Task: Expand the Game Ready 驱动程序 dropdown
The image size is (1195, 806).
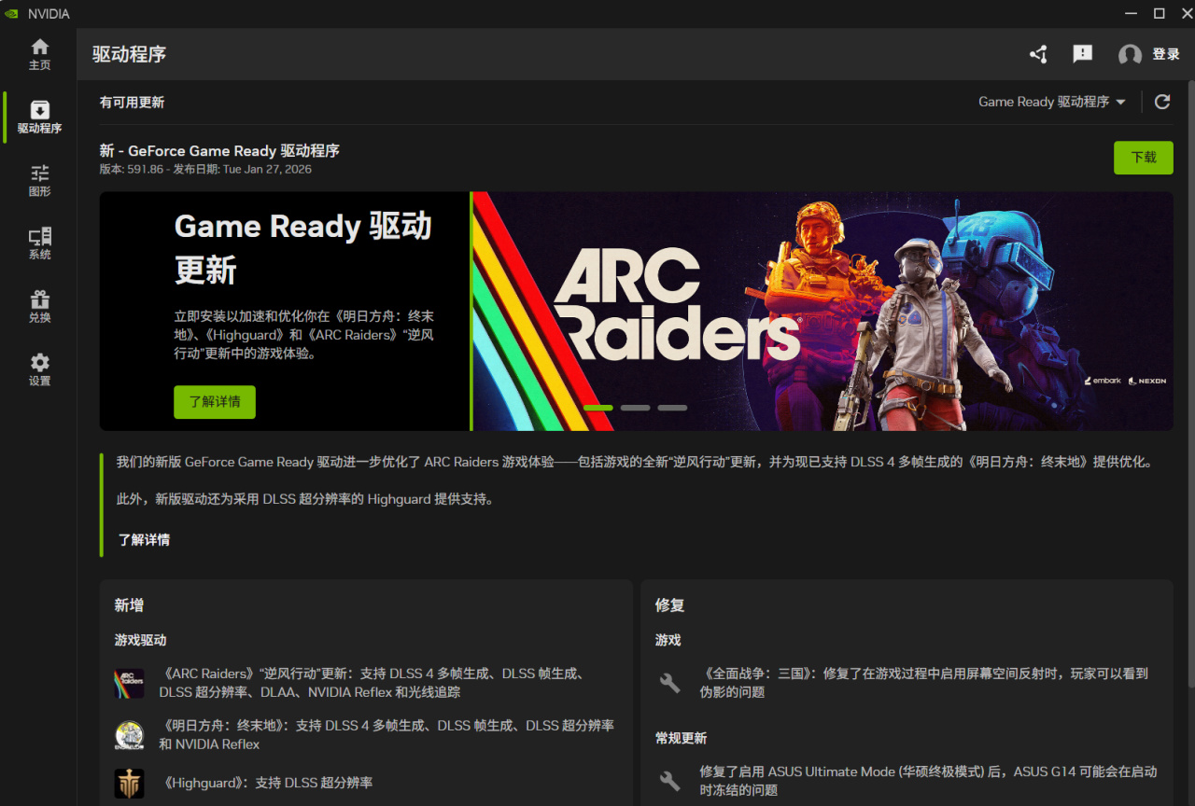Action: [x=1052, y=102]
